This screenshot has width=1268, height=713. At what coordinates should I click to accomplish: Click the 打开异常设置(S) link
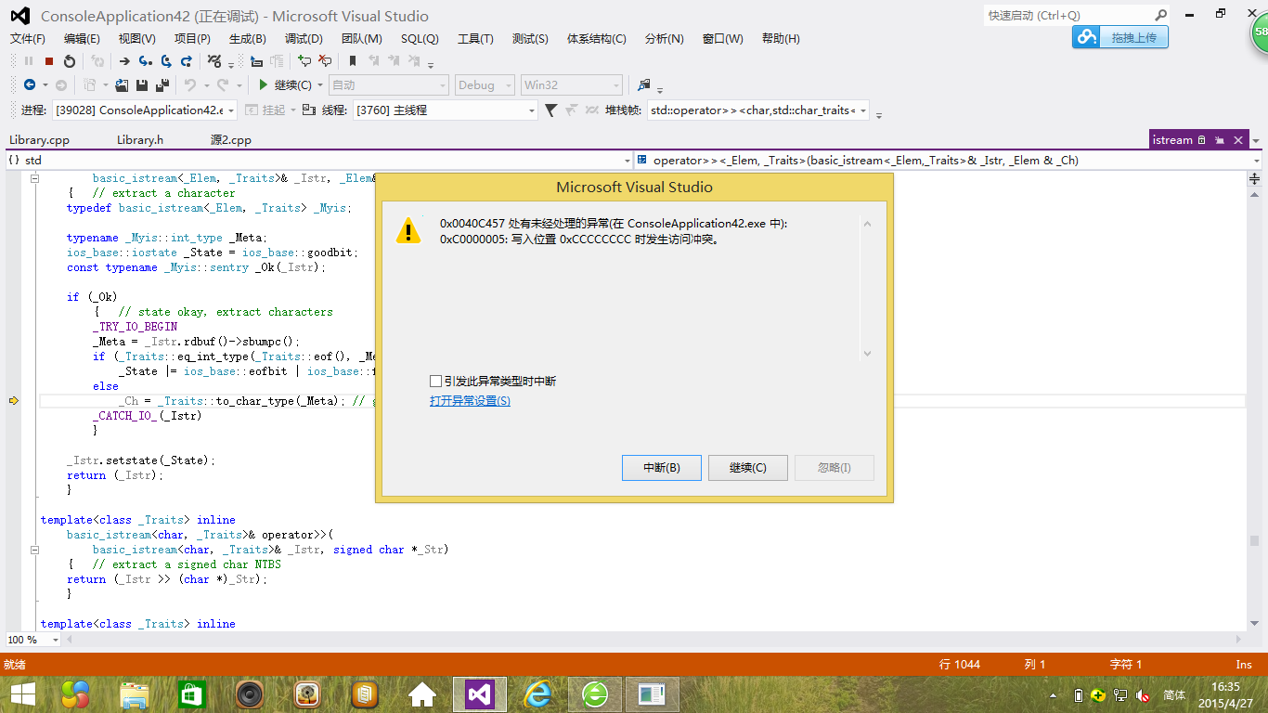coord(470,401)
